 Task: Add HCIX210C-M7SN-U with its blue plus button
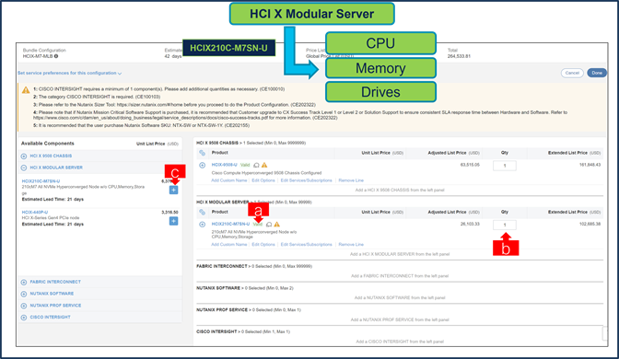pyautogui.click(x=173, y=191)
